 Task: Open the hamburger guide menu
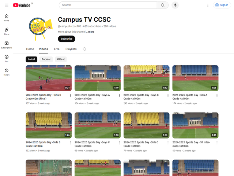7,5
